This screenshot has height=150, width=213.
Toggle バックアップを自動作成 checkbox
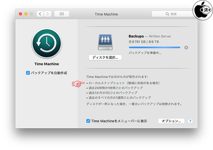pos(28,73)
